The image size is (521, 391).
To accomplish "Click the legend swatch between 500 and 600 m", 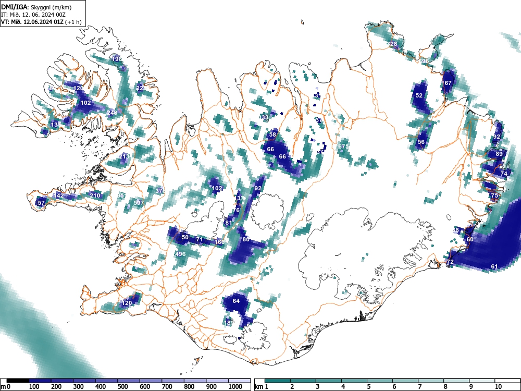I will click(129, 381).
